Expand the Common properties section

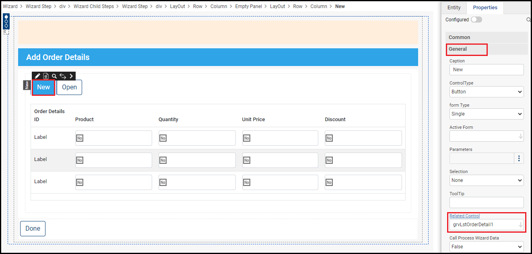click(487, 37)
